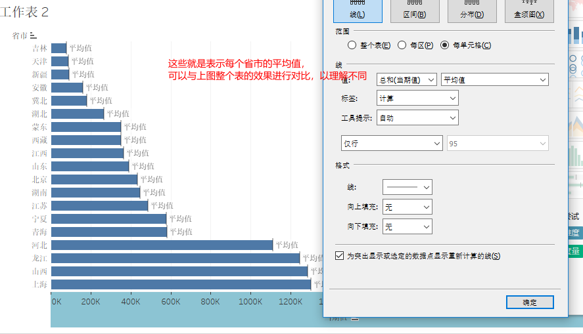This screenshot has width=583, height=334.
Task: Click the 600K axis tick label
Action: [171, 302]
